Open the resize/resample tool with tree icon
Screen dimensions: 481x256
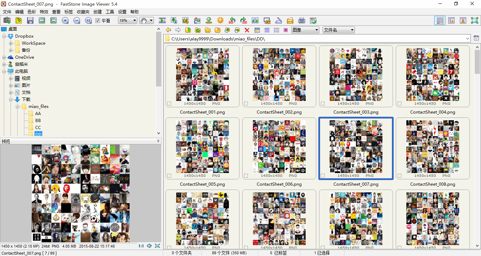click(x=174, y=20)
